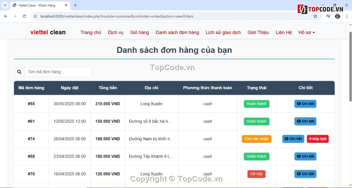Click the address Đường số 8 bắc hà
This screenshot has width=352, height=188.
[150, 121]
